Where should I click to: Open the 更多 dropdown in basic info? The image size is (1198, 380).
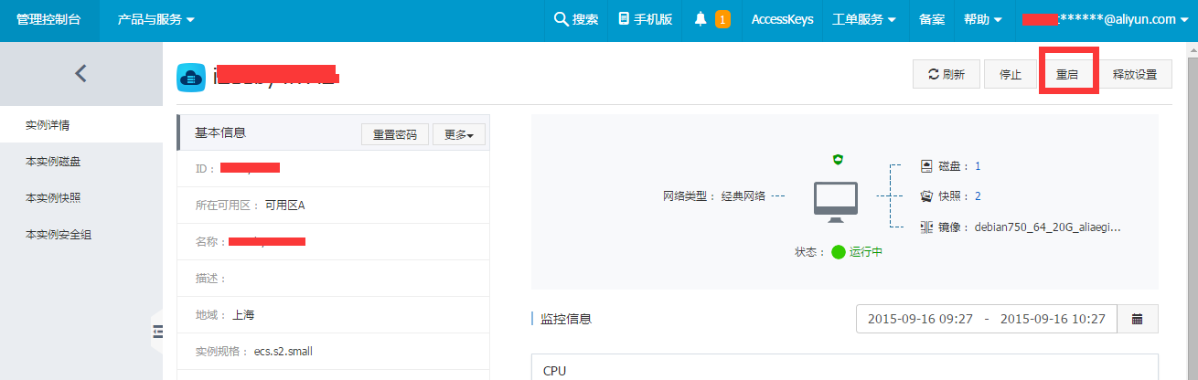(458, 134)
